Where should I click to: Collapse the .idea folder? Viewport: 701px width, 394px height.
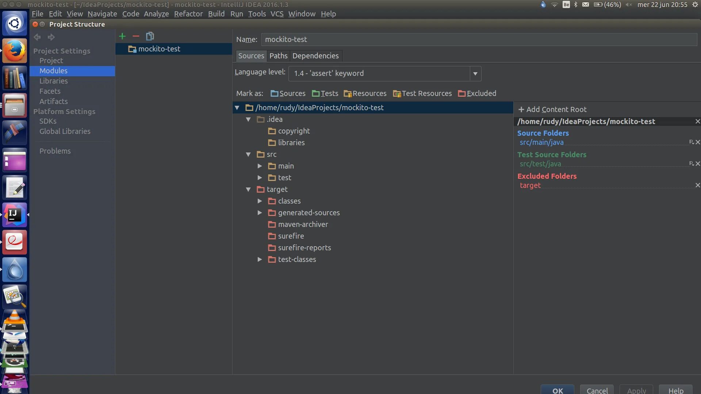pos(248,119)
